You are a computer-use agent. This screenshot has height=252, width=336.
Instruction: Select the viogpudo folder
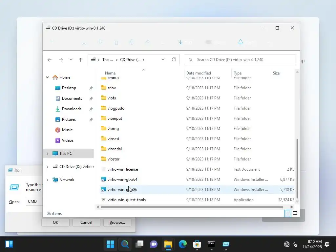(x=116, y=108)
